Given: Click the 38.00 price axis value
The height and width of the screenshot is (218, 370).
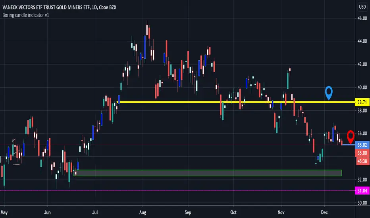Looking at the screenshot, I should (x=362, y=110).
